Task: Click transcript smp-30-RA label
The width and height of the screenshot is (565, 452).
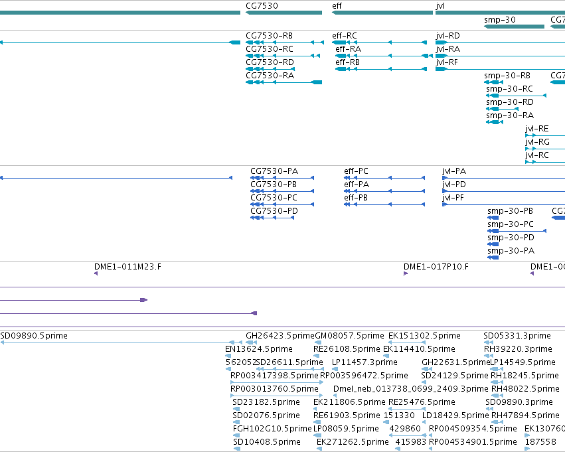Action: [x=510, y=115]
